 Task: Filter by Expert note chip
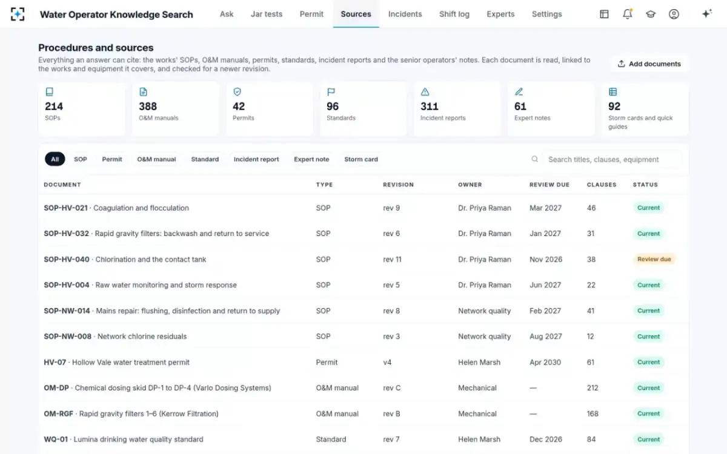(x=311, y=159)
